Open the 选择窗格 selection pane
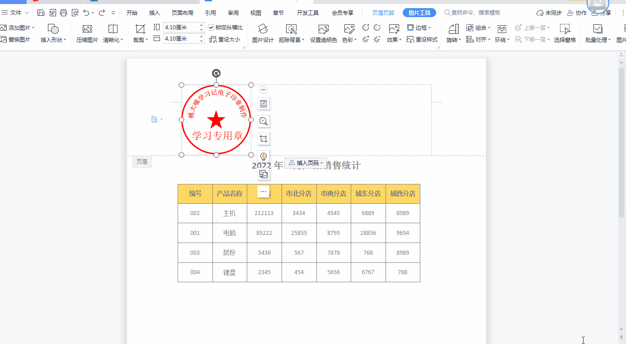This screenshot has height=344, width=626. coord(565,34)
